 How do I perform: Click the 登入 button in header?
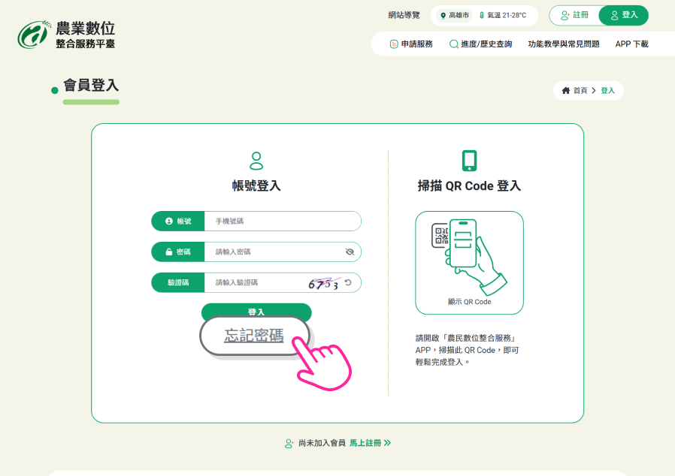(x=624, y=15)
